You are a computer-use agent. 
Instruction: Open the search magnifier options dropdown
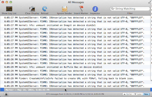113,9
